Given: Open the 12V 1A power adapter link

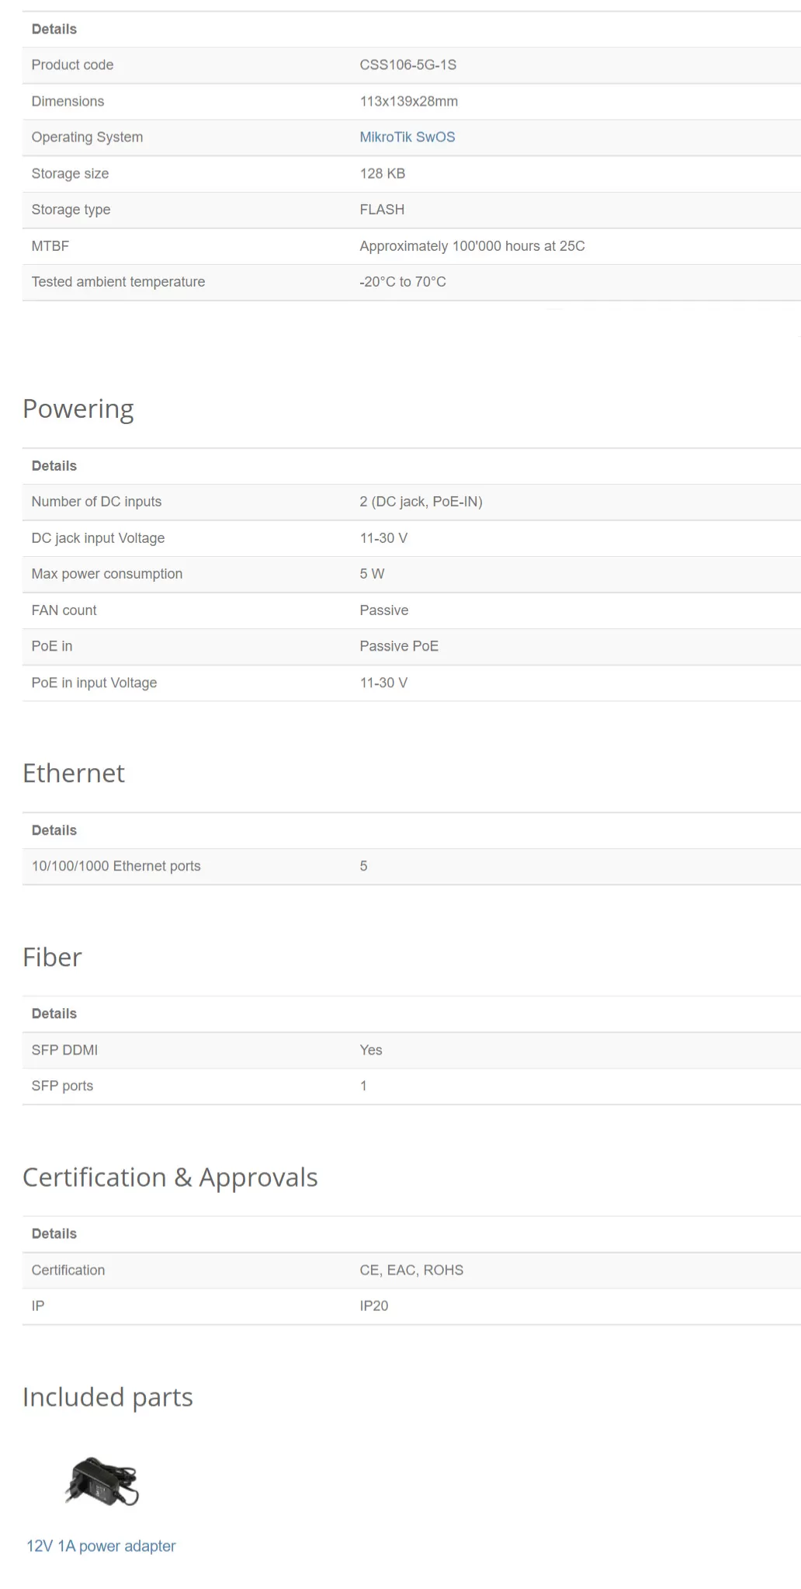Looking at the screenshot, I should pyautogui.click(x=101, y=1546).
